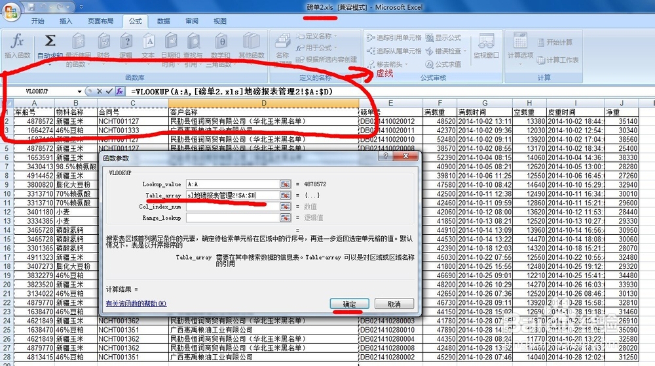
Task: Click the 取消 (Cancel) button in dialog
Action: [394, 304]
